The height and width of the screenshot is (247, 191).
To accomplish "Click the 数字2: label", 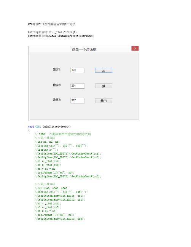I will point(57,85).
